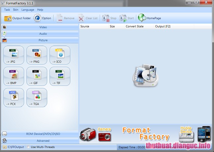Select the -> ICO conversion icon

(60, 55)
